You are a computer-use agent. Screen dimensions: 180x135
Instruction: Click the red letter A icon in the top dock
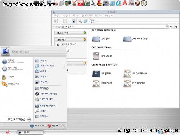coord(125,3)
